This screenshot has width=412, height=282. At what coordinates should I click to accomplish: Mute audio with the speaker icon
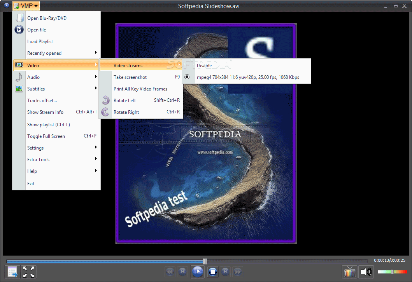[366, 272]
